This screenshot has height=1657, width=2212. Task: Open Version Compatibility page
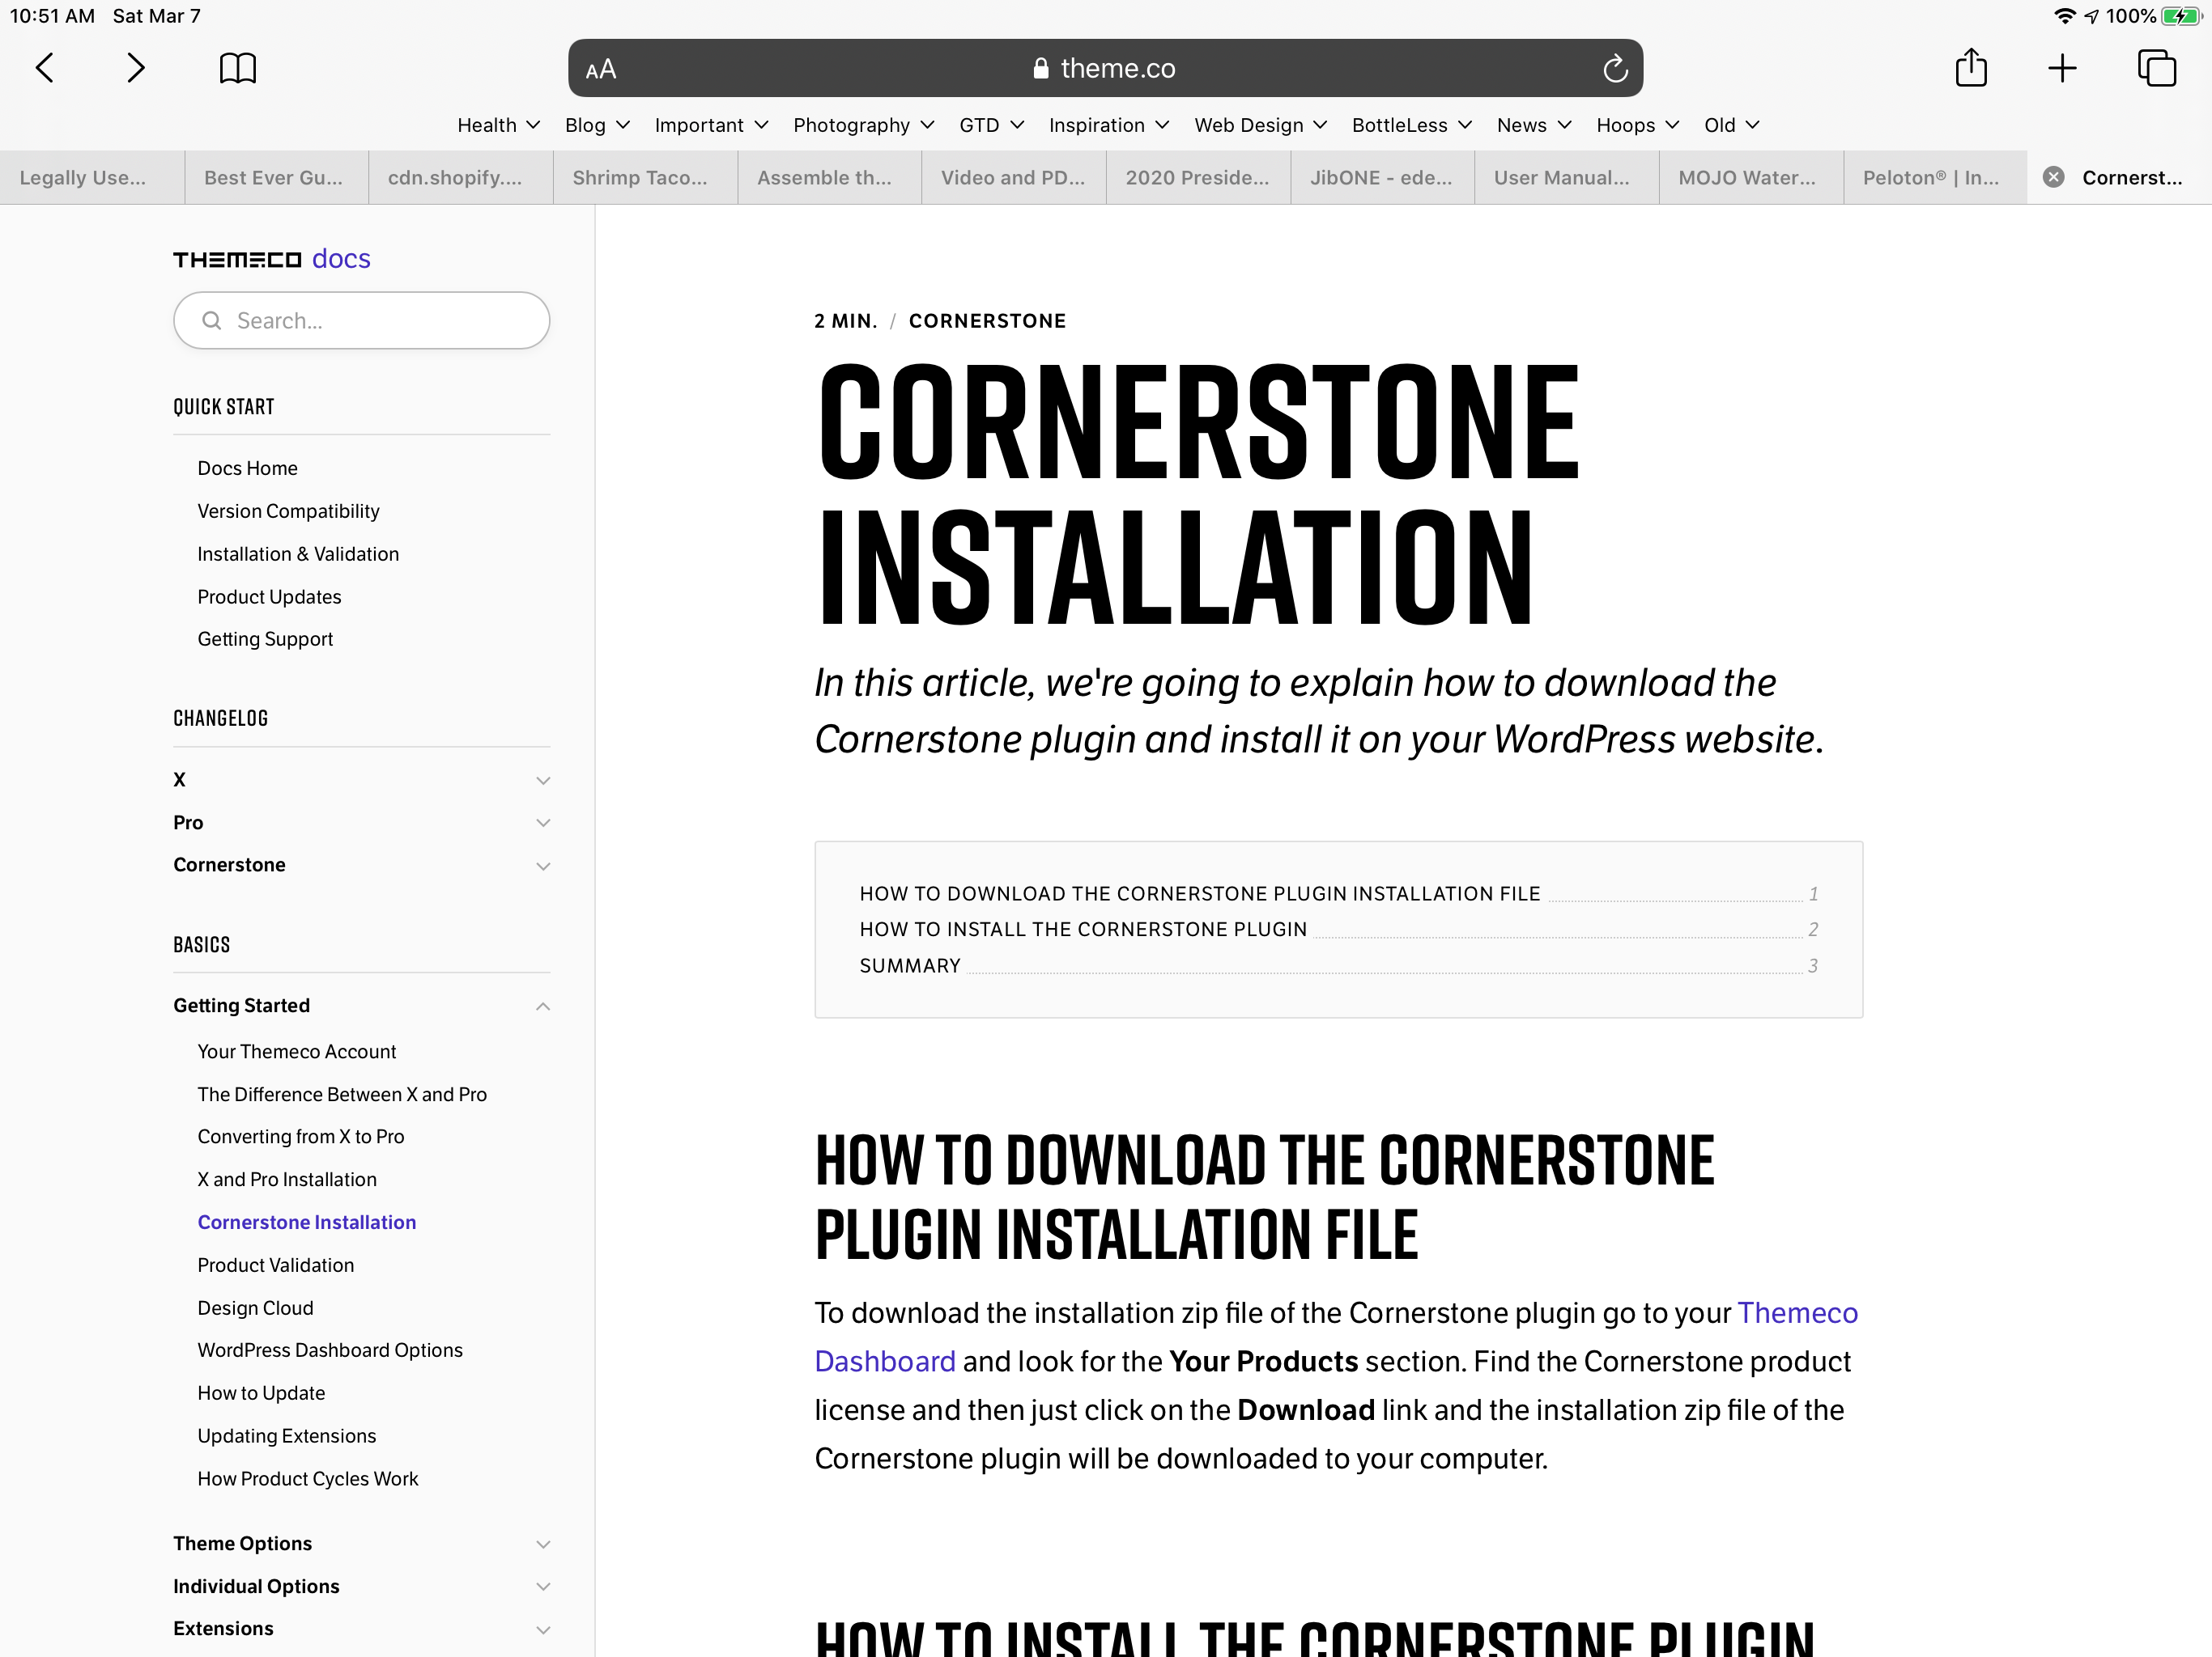(x=288, y=511)
